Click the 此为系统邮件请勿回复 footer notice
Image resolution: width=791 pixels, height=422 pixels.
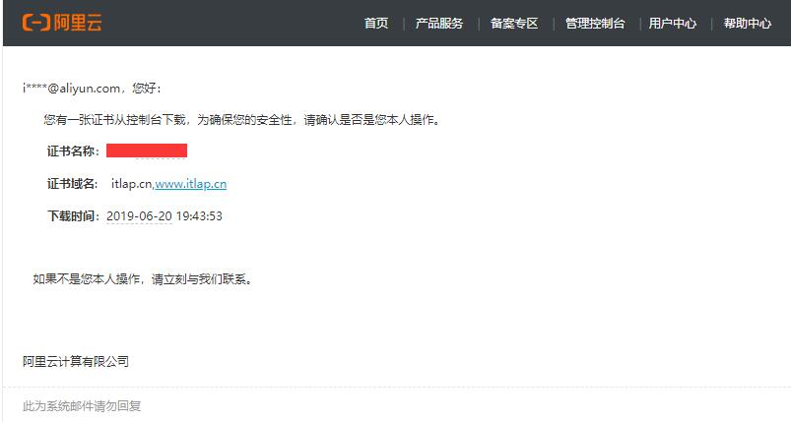click(82, 405)
